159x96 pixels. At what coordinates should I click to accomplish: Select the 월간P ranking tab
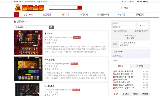(x=116, y=94)
